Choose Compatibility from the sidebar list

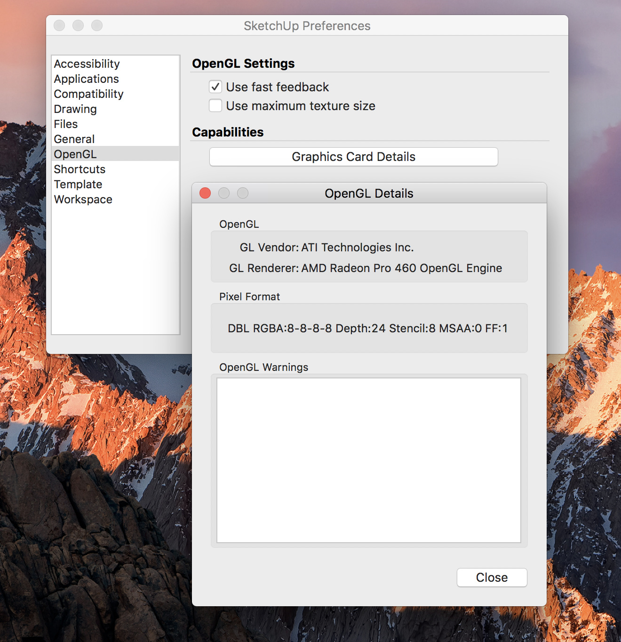(x=115, y=94)
